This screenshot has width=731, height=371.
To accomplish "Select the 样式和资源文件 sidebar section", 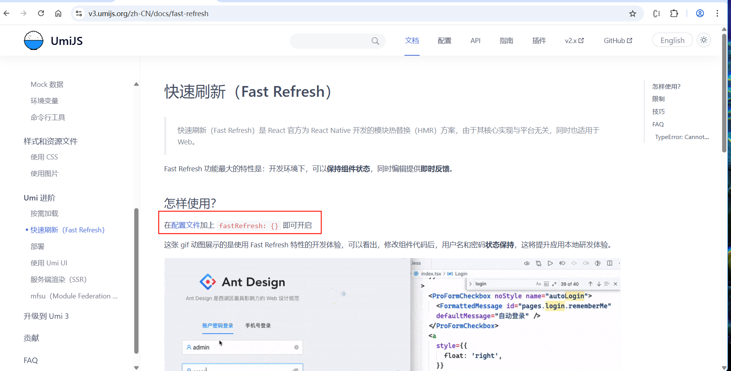I will (x=50, y=141).
